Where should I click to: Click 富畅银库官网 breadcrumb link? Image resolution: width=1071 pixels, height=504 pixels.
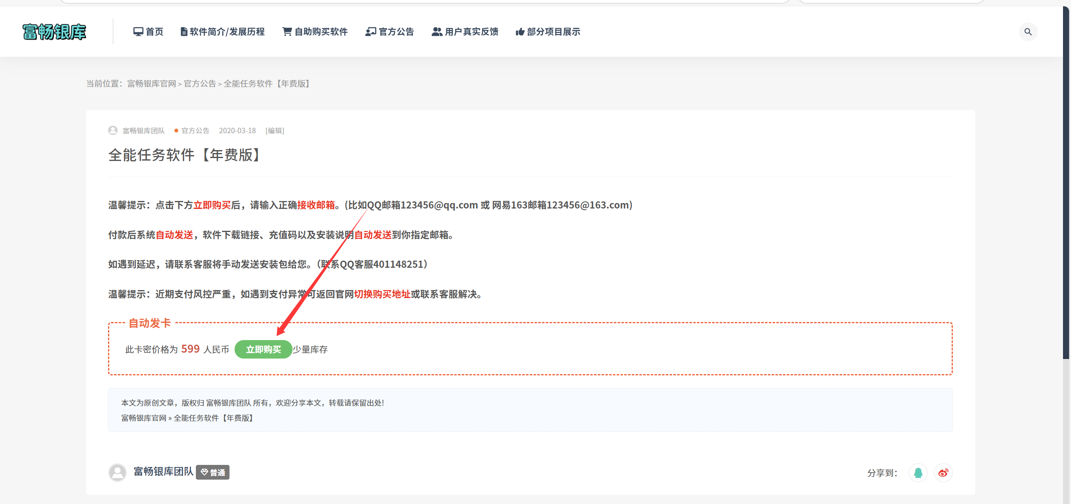click(x=152, y=84)
